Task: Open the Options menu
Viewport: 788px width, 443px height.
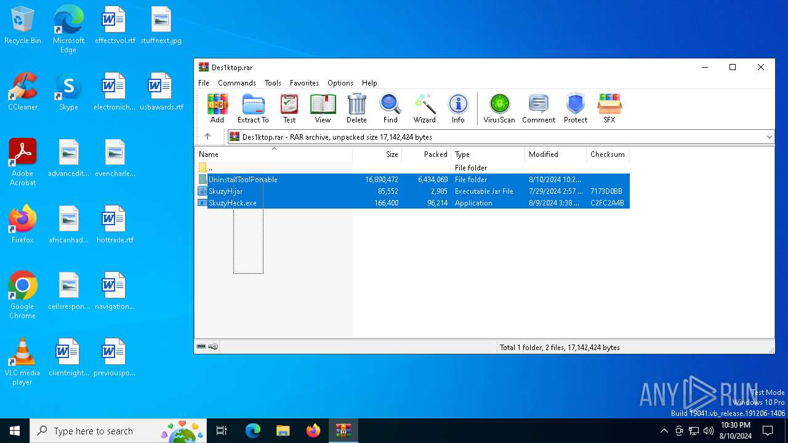Action: click(340, 83)
